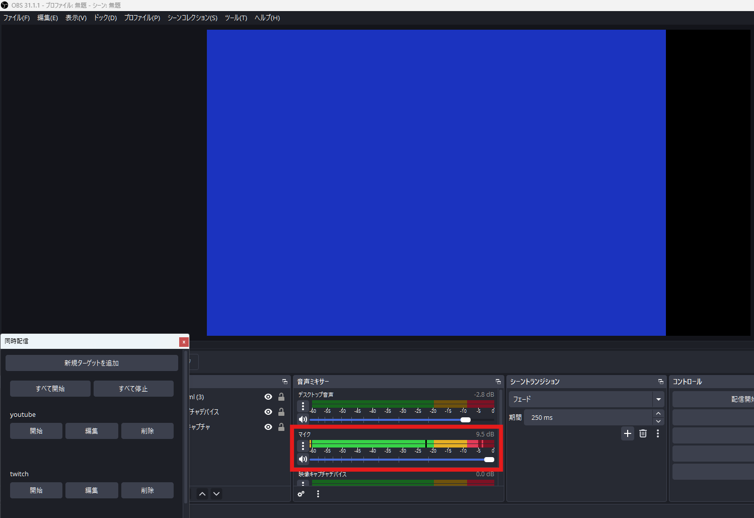
Task: Open the プロファイル(P) menu
Action: [142, 18]
